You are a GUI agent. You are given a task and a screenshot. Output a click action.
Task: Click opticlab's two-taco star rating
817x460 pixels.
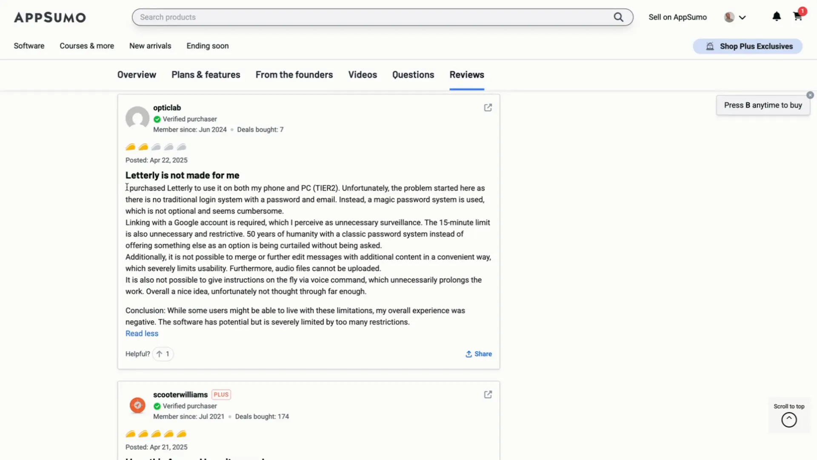coord(156,147)
